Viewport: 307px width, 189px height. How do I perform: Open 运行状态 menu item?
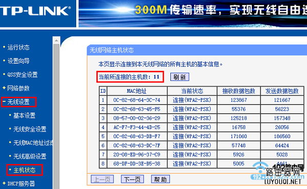(x=18, y=47)
